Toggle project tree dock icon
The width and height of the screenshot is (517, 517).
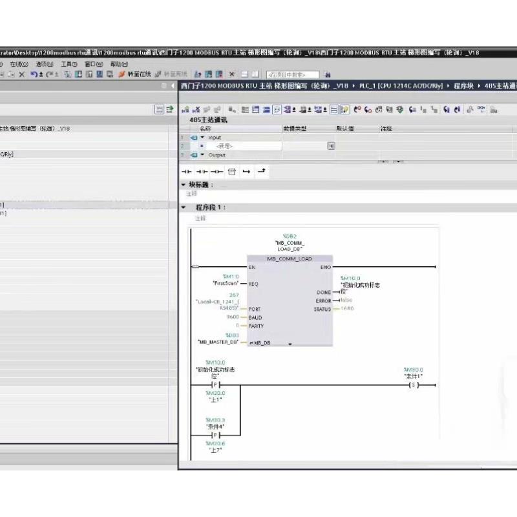[164, 86]
